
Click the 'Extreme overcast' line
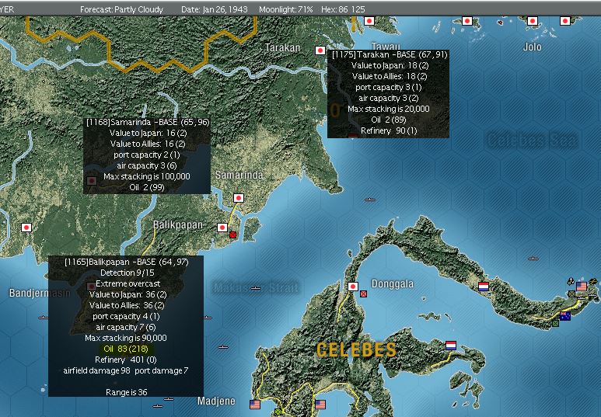pyautogui.click(x=128, y=283)
